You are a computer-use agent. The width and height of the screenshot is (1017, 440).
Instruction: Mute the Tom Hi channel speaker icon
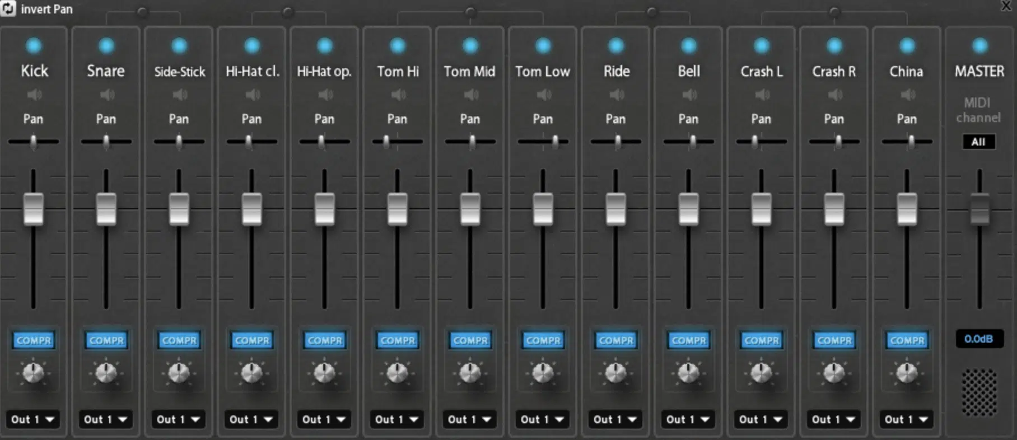pos(398,95)
